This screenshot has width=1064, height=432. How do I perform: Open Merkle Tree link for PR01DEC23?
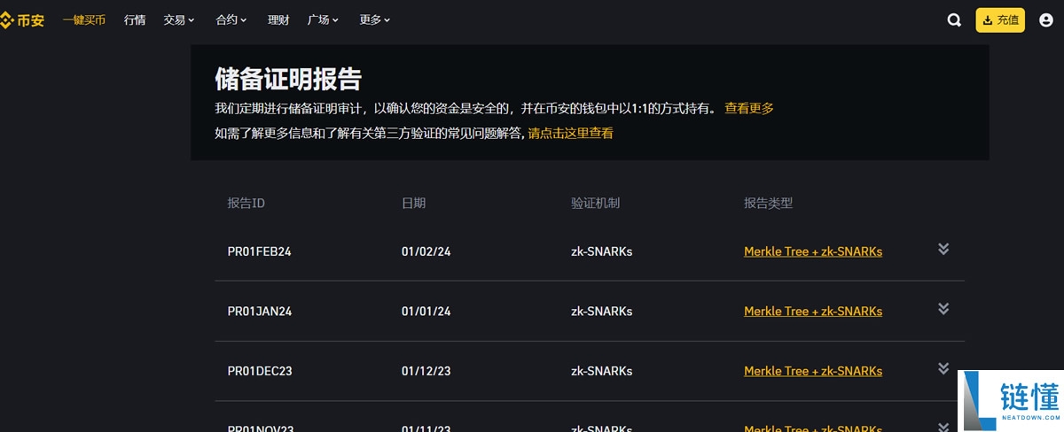[813, 371]
